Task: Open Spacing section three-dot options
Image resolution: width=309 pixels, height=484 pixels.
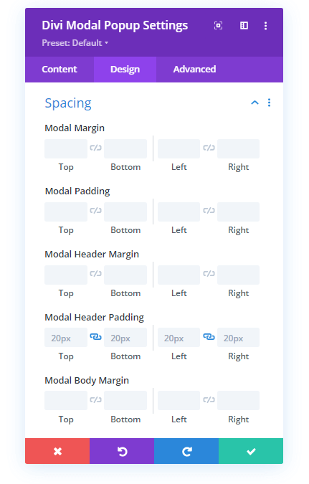Action: [269, 103]
